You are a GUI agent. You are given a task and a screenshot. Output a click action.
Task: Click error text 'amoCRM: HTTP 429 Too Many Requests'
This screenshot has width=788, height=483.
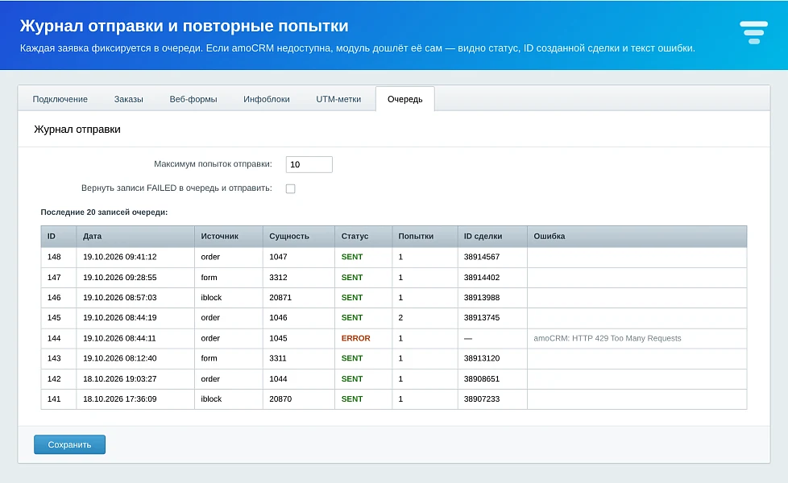[607, 338]
